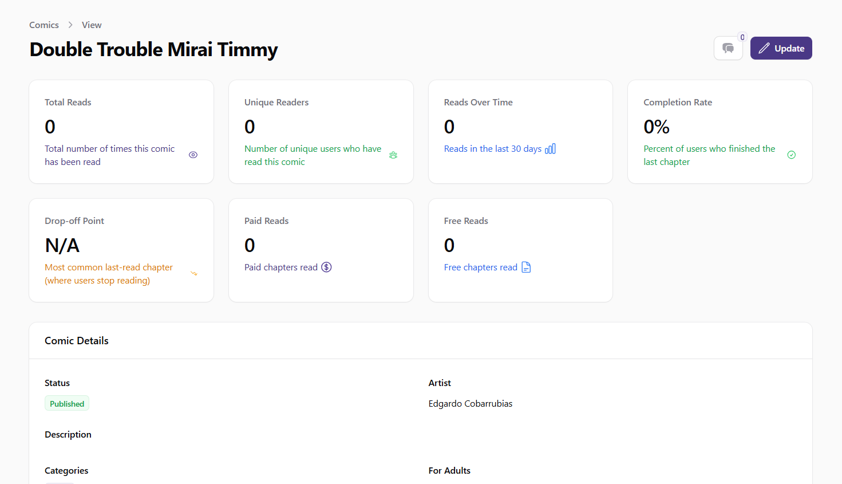
Task: Click the dollar icon next to Paid chapters read
Action: (326, 267)
